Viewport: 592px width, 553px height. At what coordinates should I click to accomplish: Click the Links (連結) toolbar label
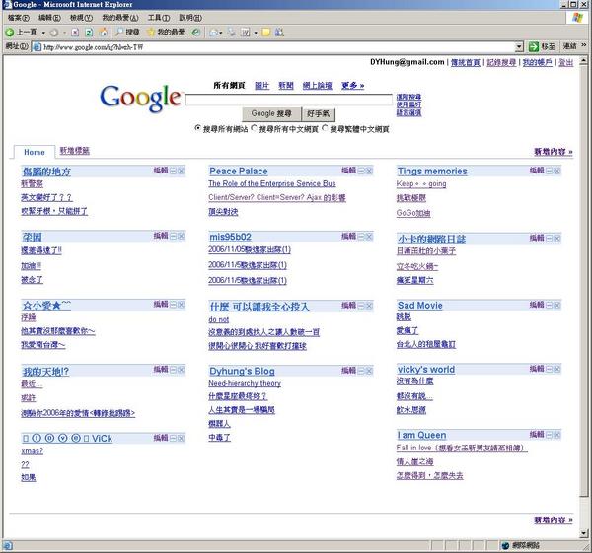[570, 46]
